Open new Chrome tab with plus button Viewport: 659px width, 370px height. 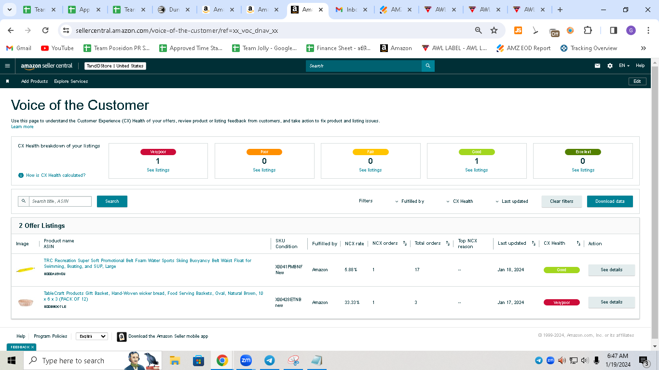[x=560, y=10]
